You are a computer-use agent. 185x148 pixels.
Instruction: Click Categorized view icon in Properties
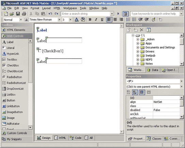point(128,92)
